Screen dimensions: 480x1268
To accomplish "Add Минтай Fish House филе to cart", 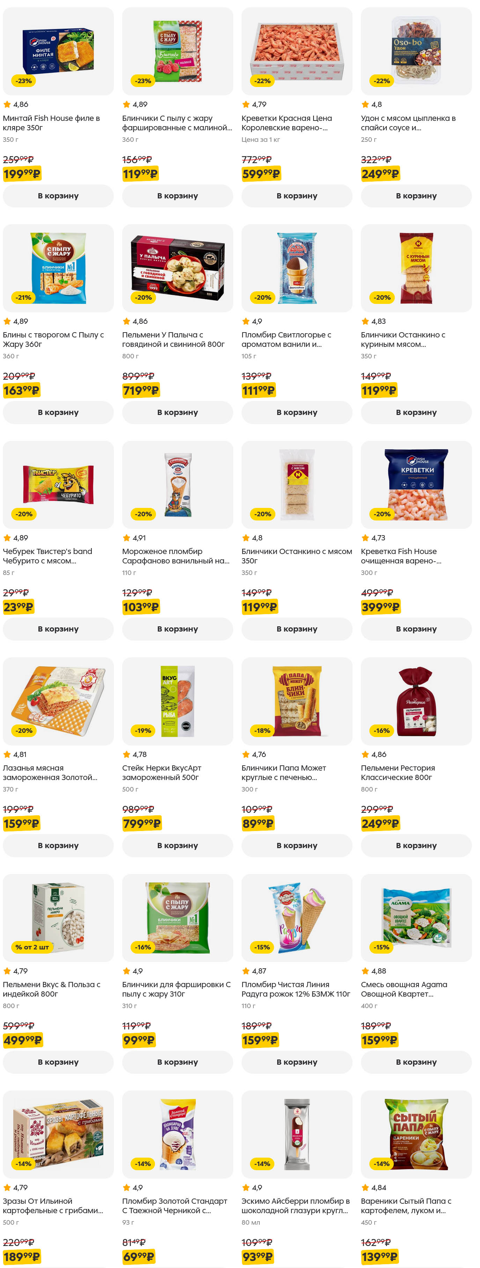I will click(58, 196).
